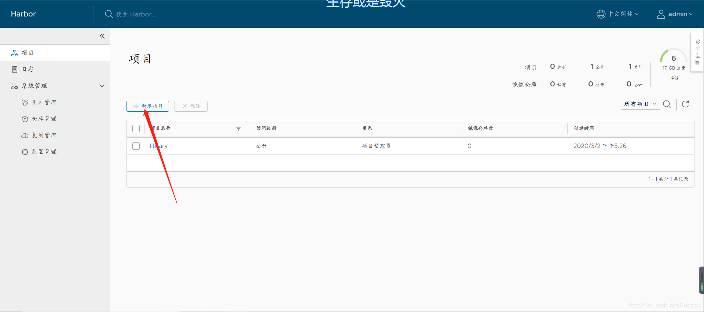The height and width of the screenshot is (312, 704).
Task: Refresh the project list
Action: tap(685, 104)
